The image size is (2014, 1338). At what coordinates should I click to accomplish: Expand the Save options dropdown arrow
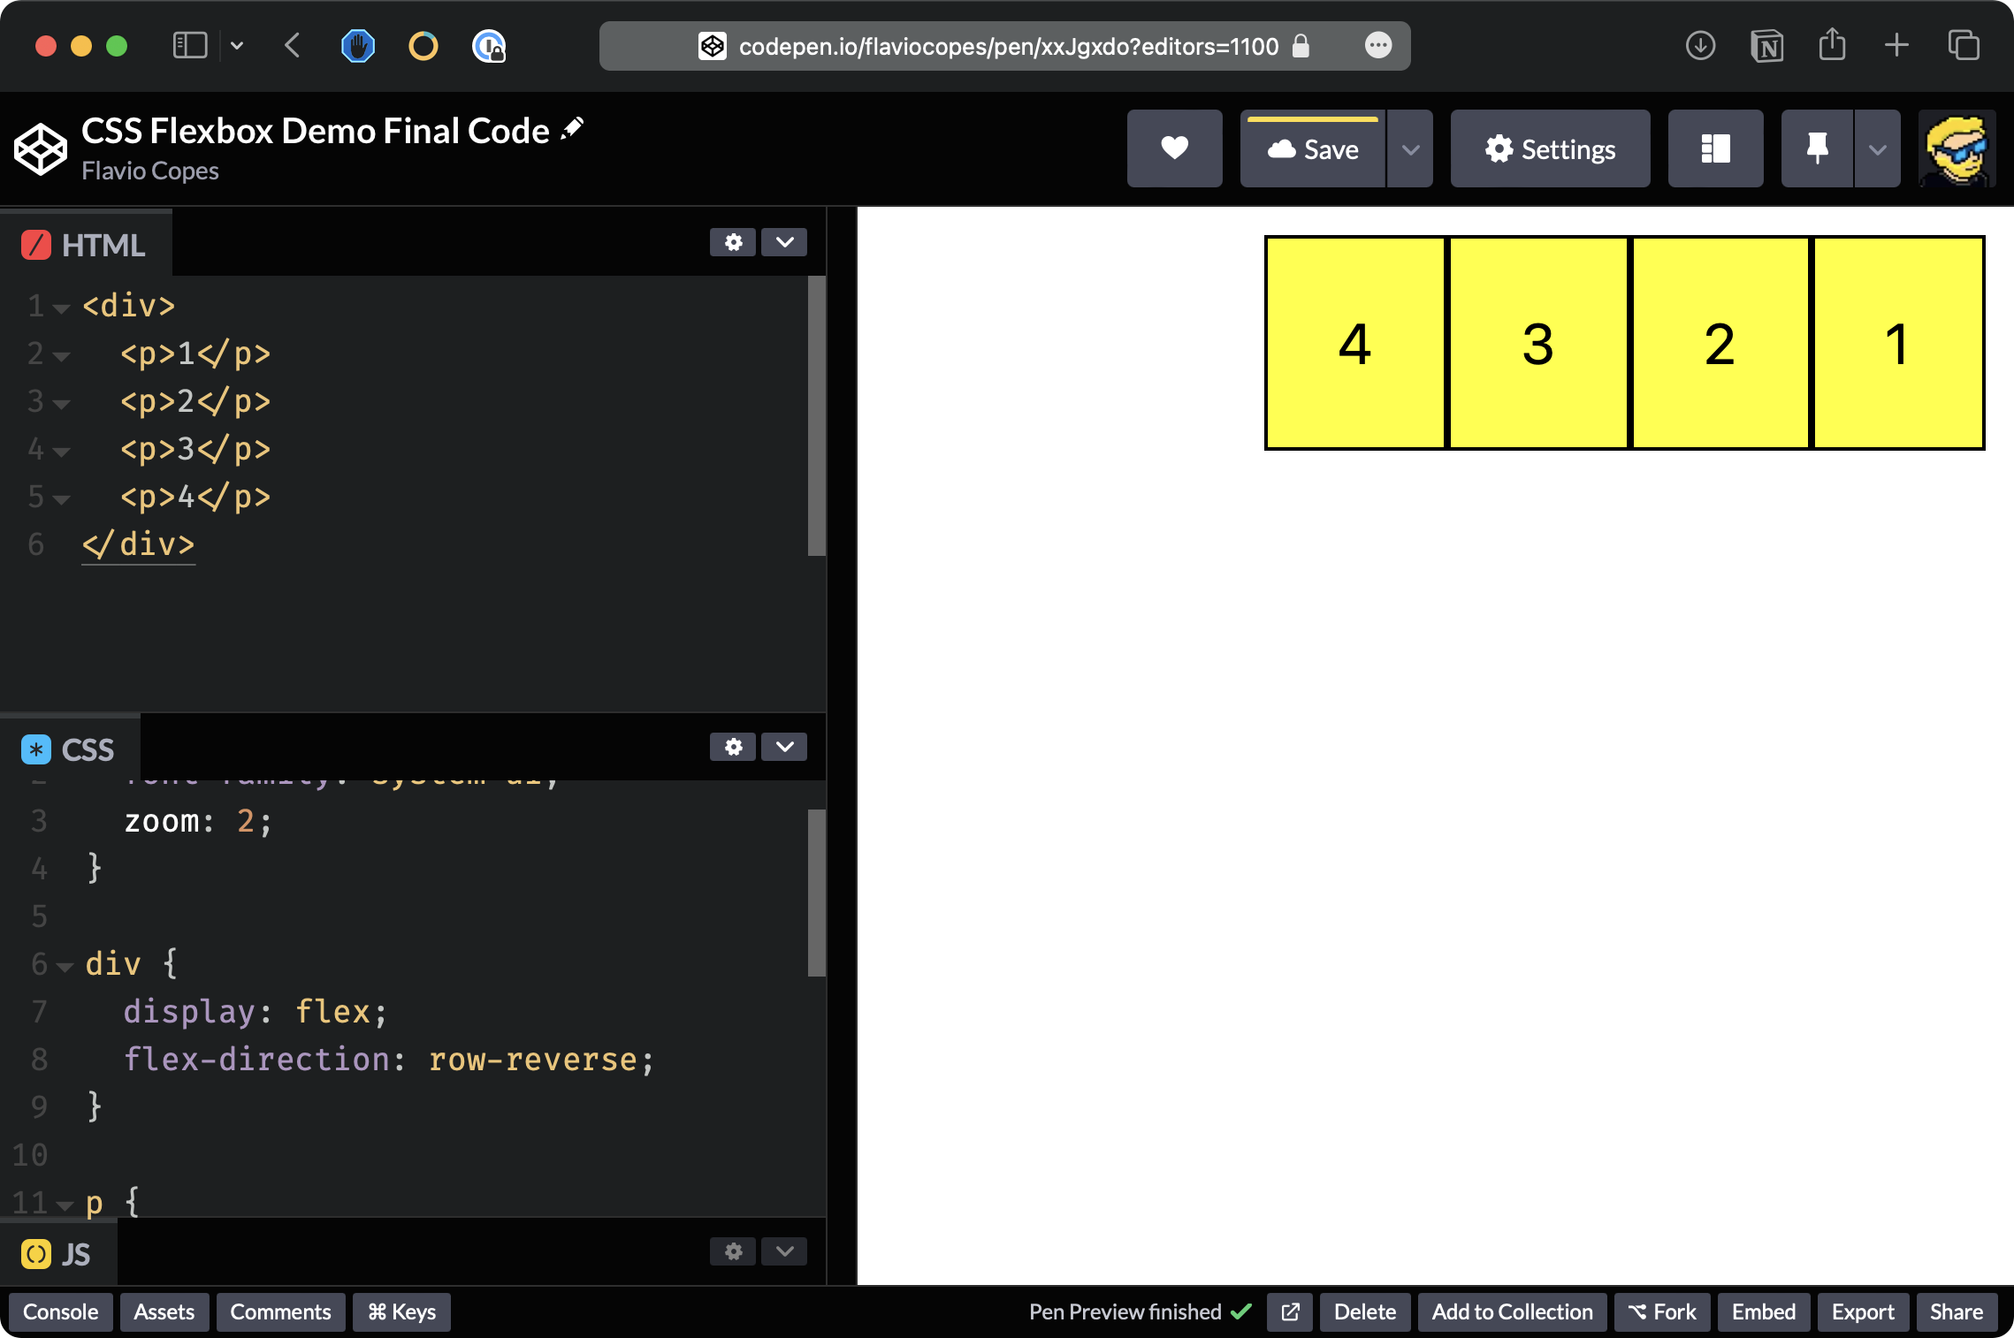(1410, 148)
